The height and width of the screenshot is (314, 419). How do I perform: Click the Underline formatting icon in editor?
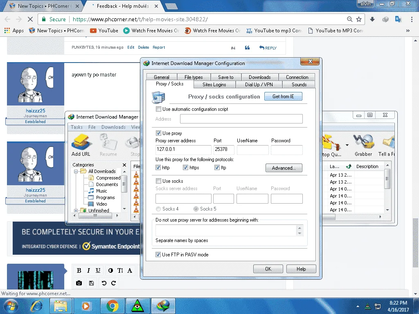click(98, 271)
